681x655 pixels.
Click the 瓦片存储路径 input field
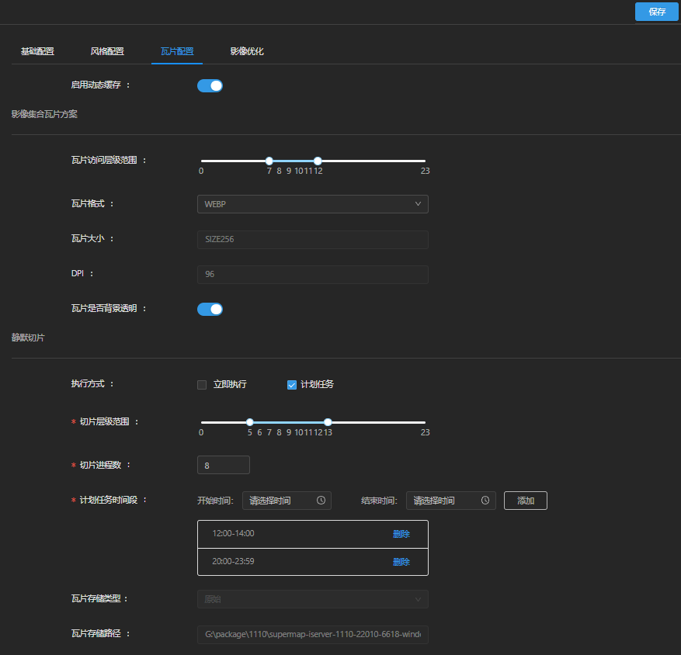click(312, 634)
